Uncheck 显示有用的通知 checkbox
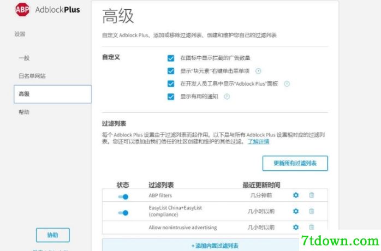 (x=171, y=97)
